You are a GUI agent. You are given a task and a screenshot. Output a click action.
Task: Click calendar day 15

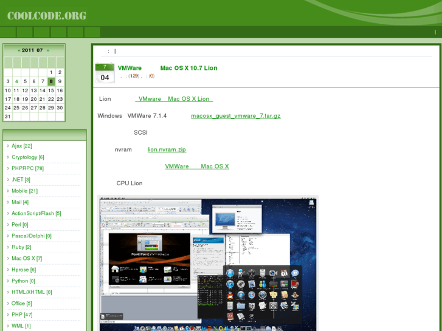(x=51, y=90)
